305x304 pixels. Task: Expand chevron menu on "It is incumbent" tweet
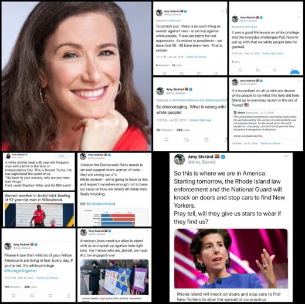[x=299, y=80]
